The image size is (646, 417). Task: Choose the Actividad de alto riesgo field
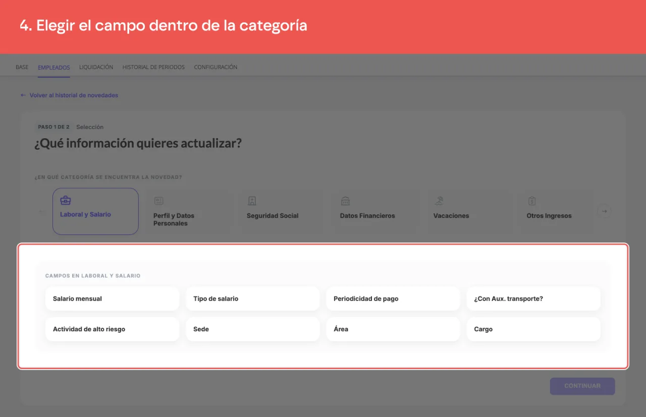112,329
